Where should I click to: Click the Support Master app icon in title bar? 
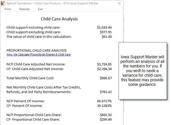point(3,3)
